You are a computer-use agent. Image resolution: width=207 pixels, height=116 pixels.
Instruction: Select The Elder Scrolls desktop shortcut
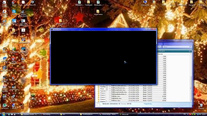pyautogui.click(x=14, y=98)
